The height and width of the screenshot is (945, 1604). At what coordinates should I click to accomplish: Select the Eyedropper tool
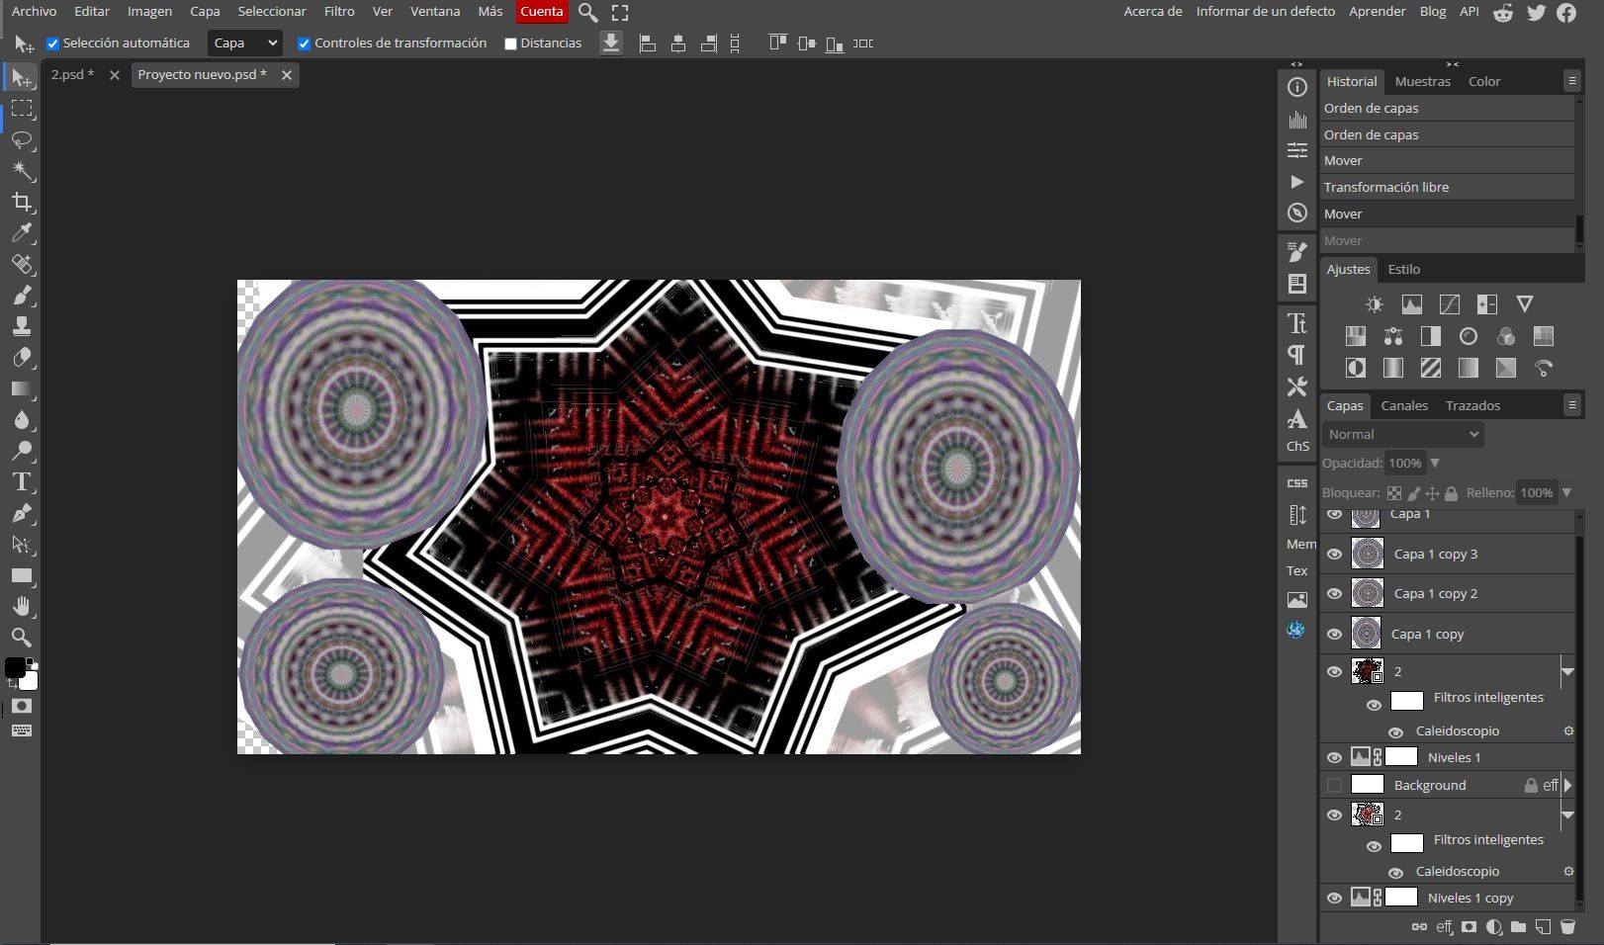pos(22,233)
